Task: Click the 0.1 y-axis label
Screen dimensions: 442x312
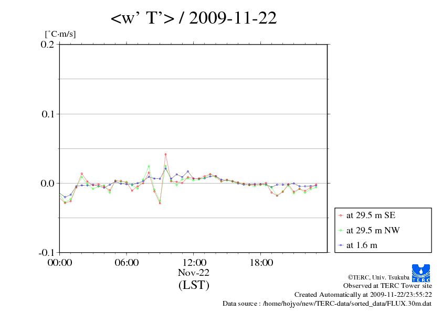Action: click(48, 114)
